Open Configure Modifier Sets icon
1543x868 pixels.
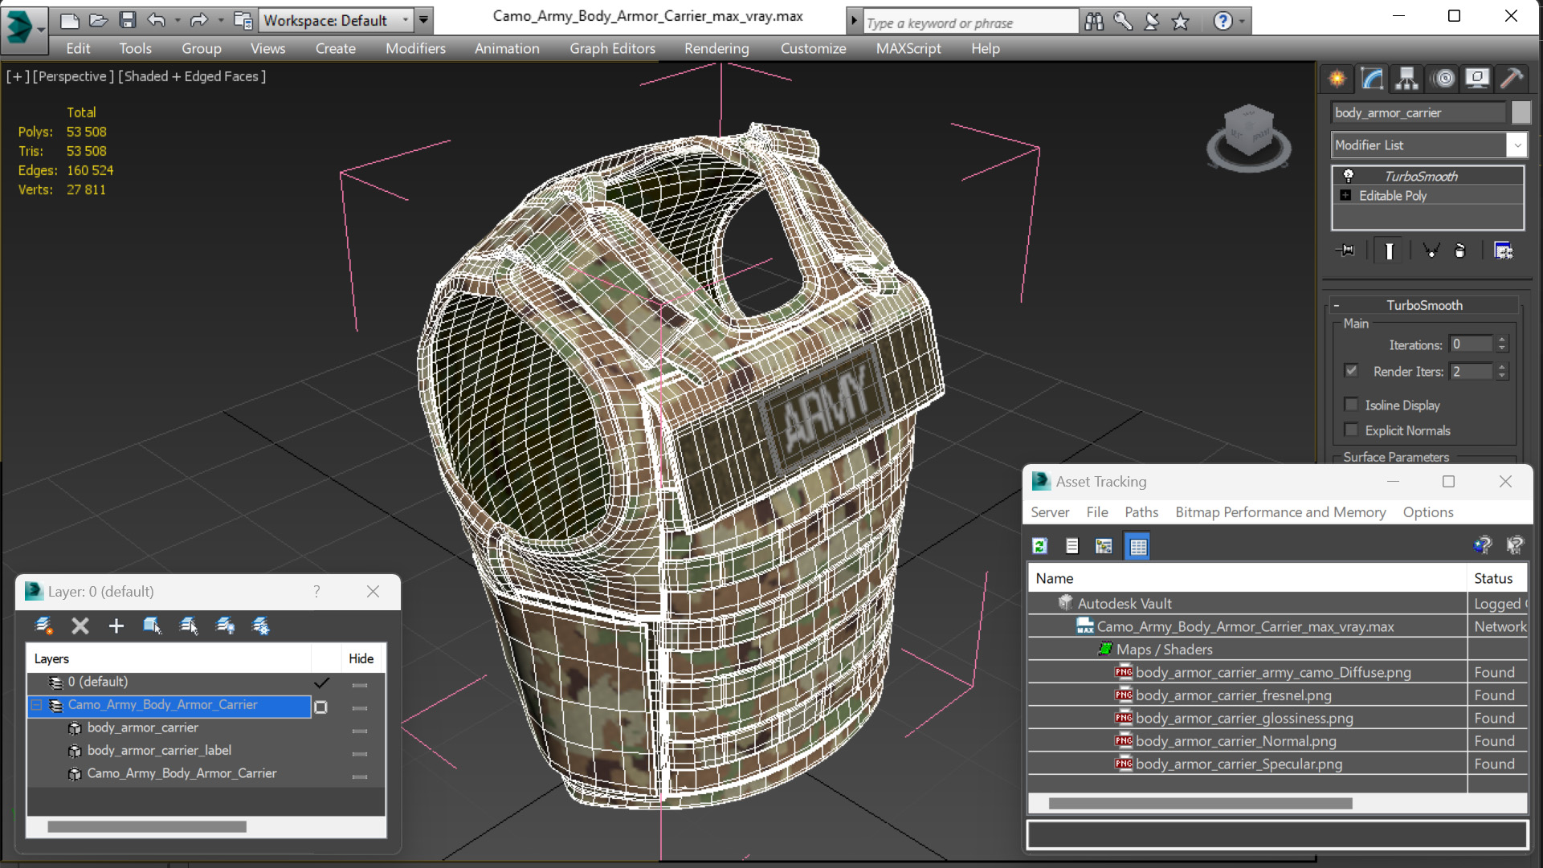1503,251
